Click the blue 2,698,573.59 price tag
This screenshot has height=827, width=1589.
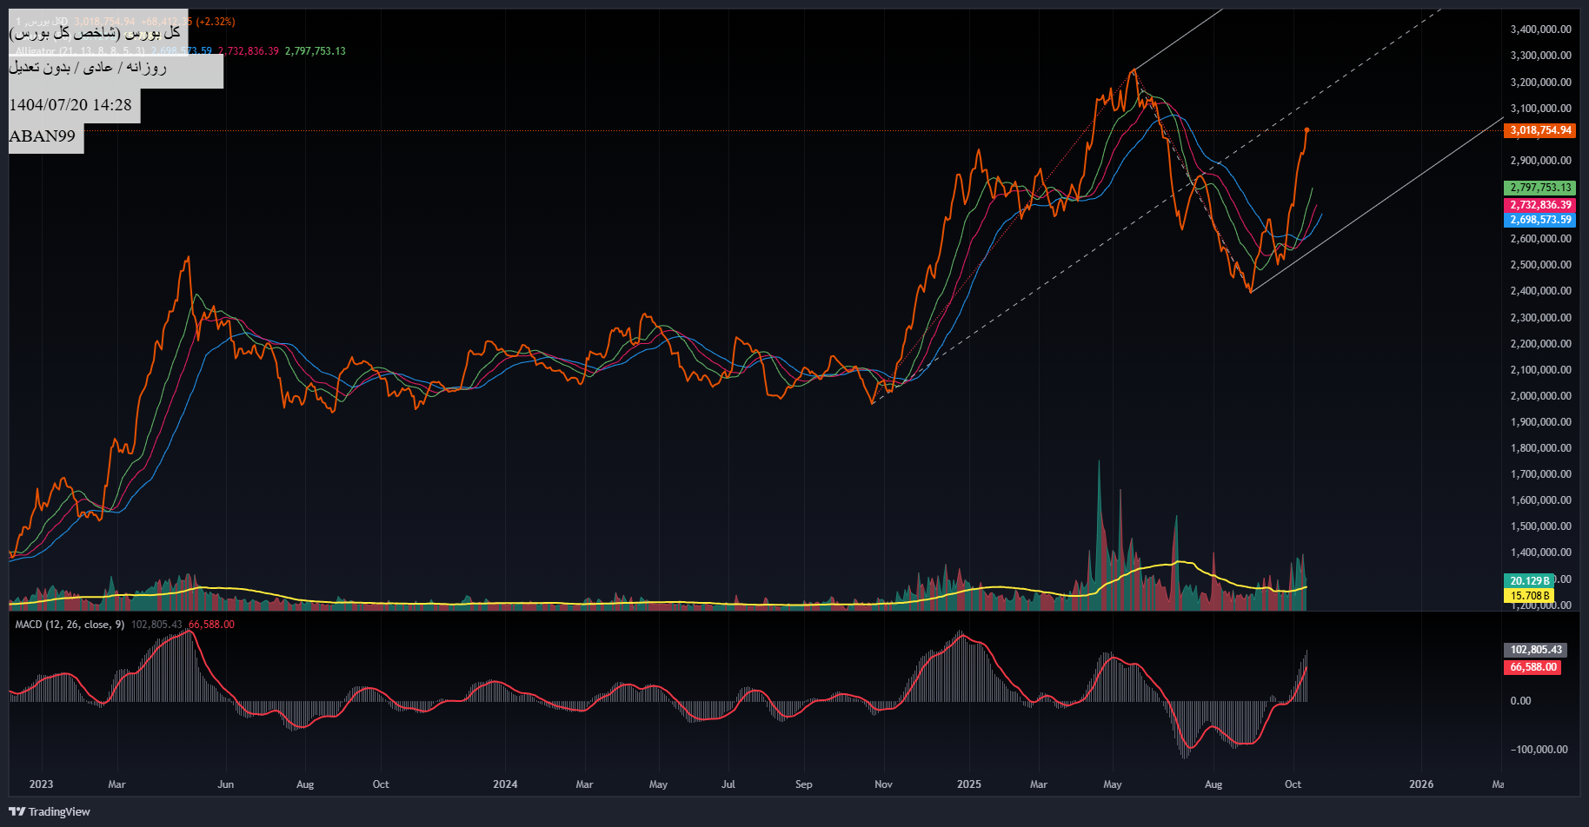[x=1539, y=220]
